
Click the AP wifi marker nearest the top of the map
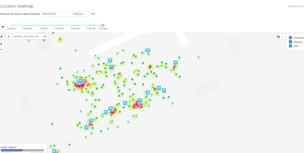(148, 50)
